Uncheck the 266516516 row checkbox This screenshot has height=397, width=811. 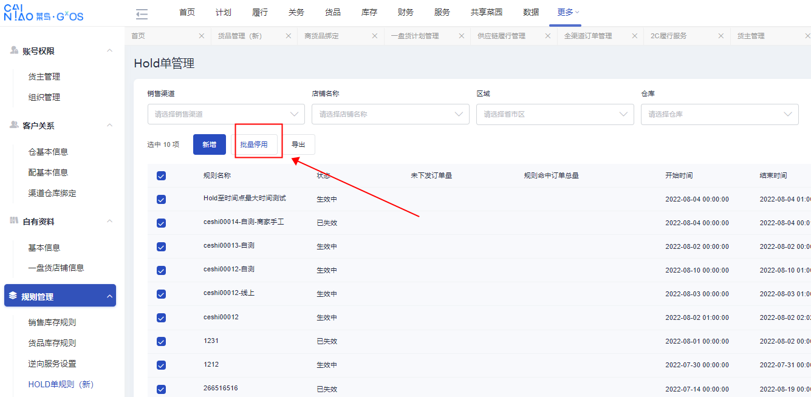pyautogui.click(x=161, y=389)
